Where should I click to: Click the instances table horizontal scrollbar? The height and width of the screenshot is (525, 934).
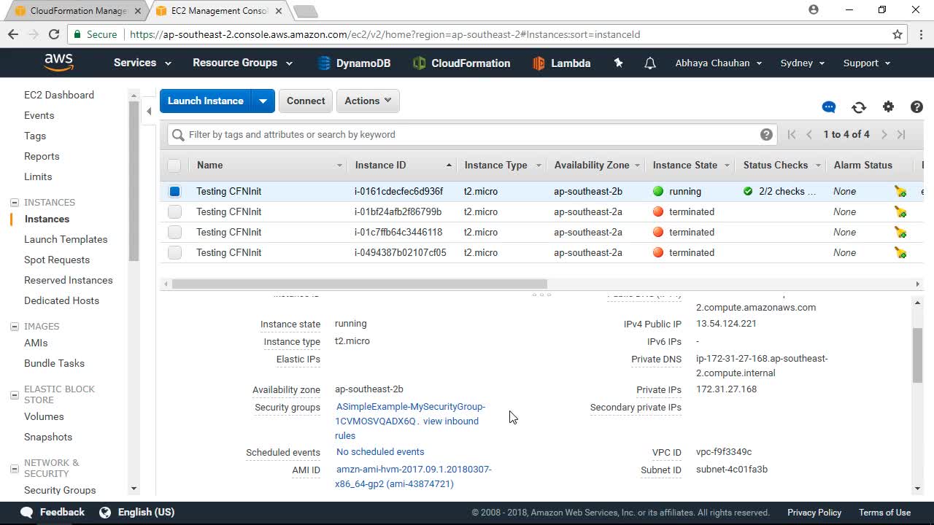tap(359, 284)
